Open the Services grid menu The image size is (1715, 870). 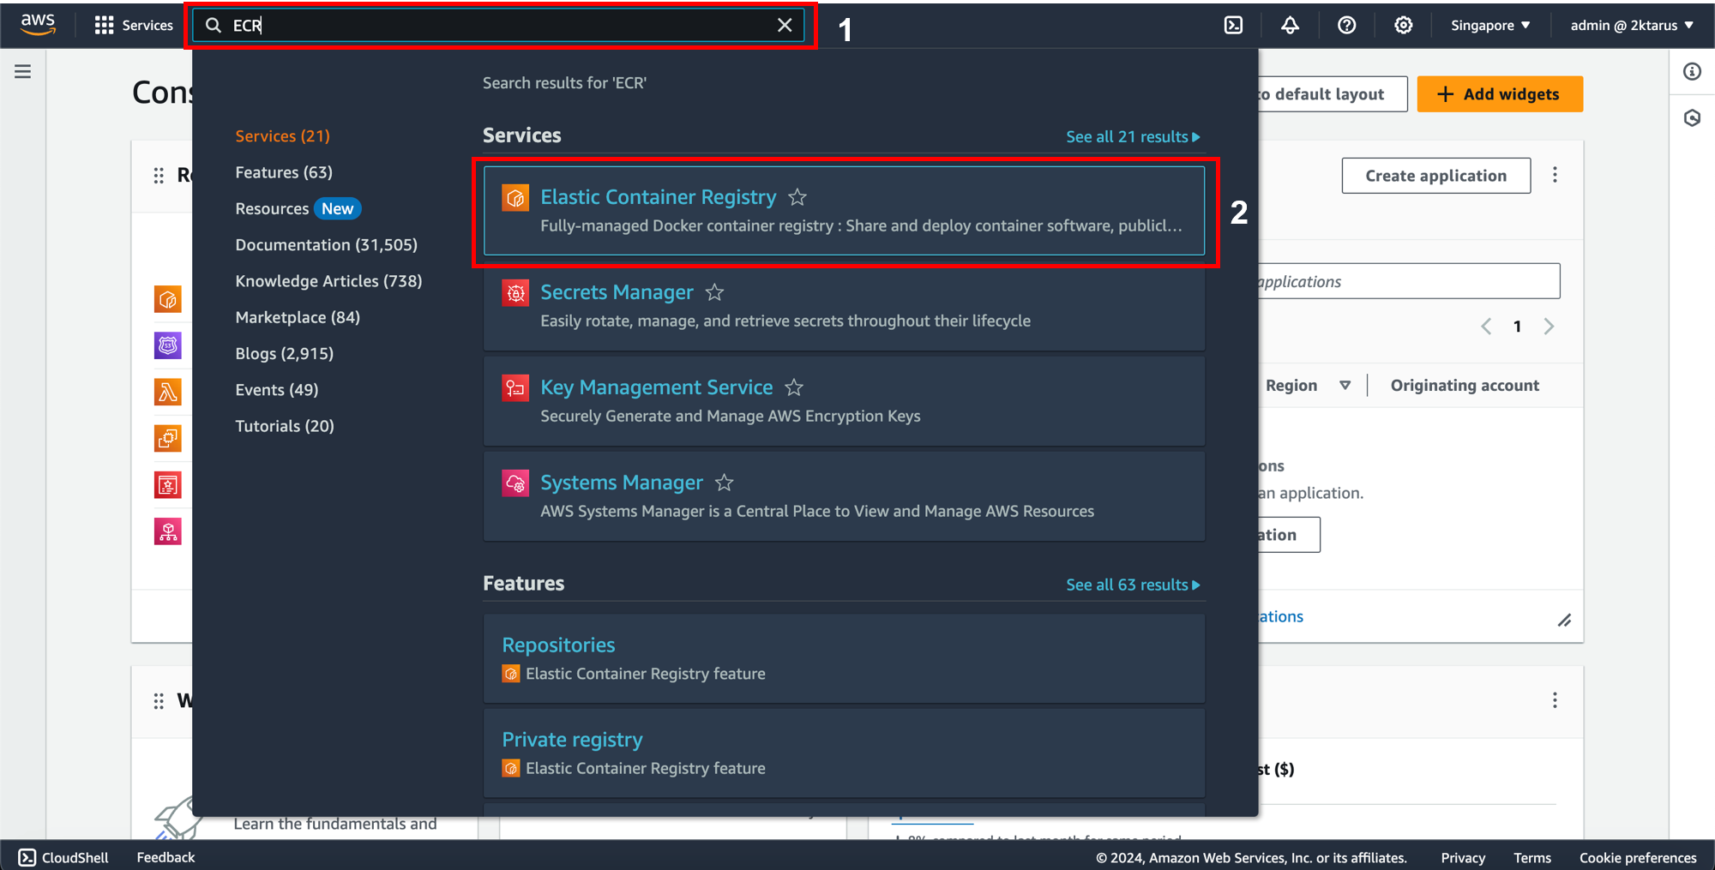(134, 25)
